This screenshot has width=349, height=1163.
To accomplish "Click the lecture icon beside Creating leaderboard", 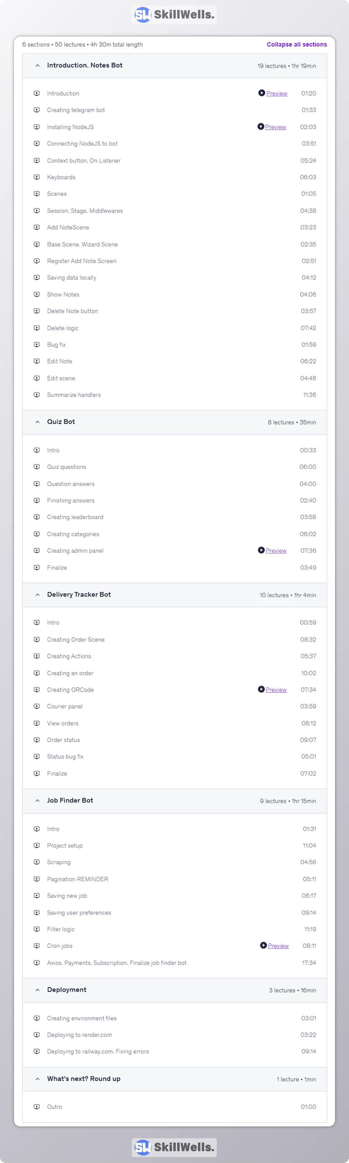I will [37, 516].
